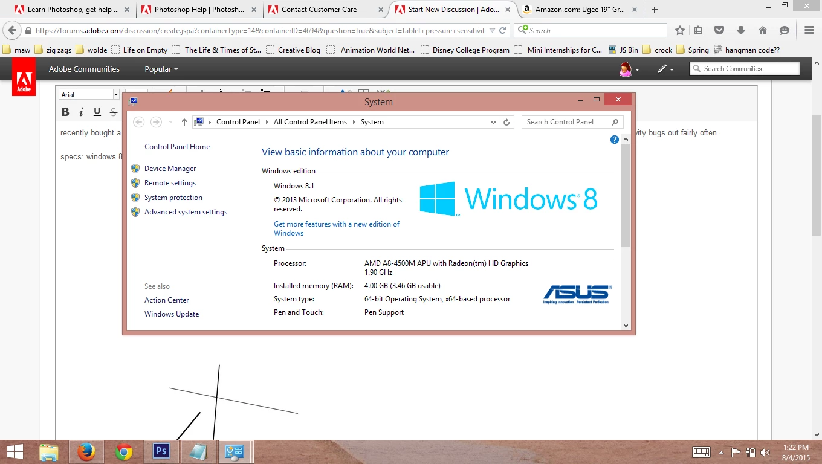Open the Arial font family dropdown
Viewport: 822px width, 464px height.
89,94
